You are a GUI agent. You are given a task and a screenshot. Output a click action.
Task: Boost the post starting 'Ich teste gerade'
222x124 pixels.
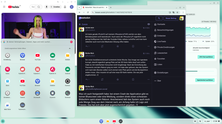coord(102,46)
